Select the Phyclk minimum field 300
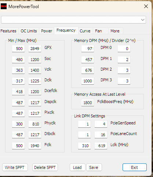Viewport: 153px width, 177px height. coord(18,124)
